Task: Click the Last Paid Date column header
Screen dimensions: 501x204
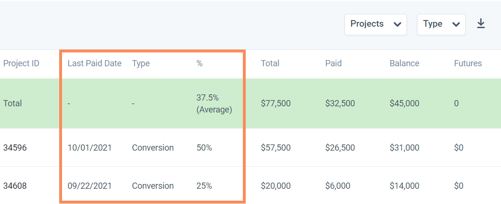Action: (94, 63)
